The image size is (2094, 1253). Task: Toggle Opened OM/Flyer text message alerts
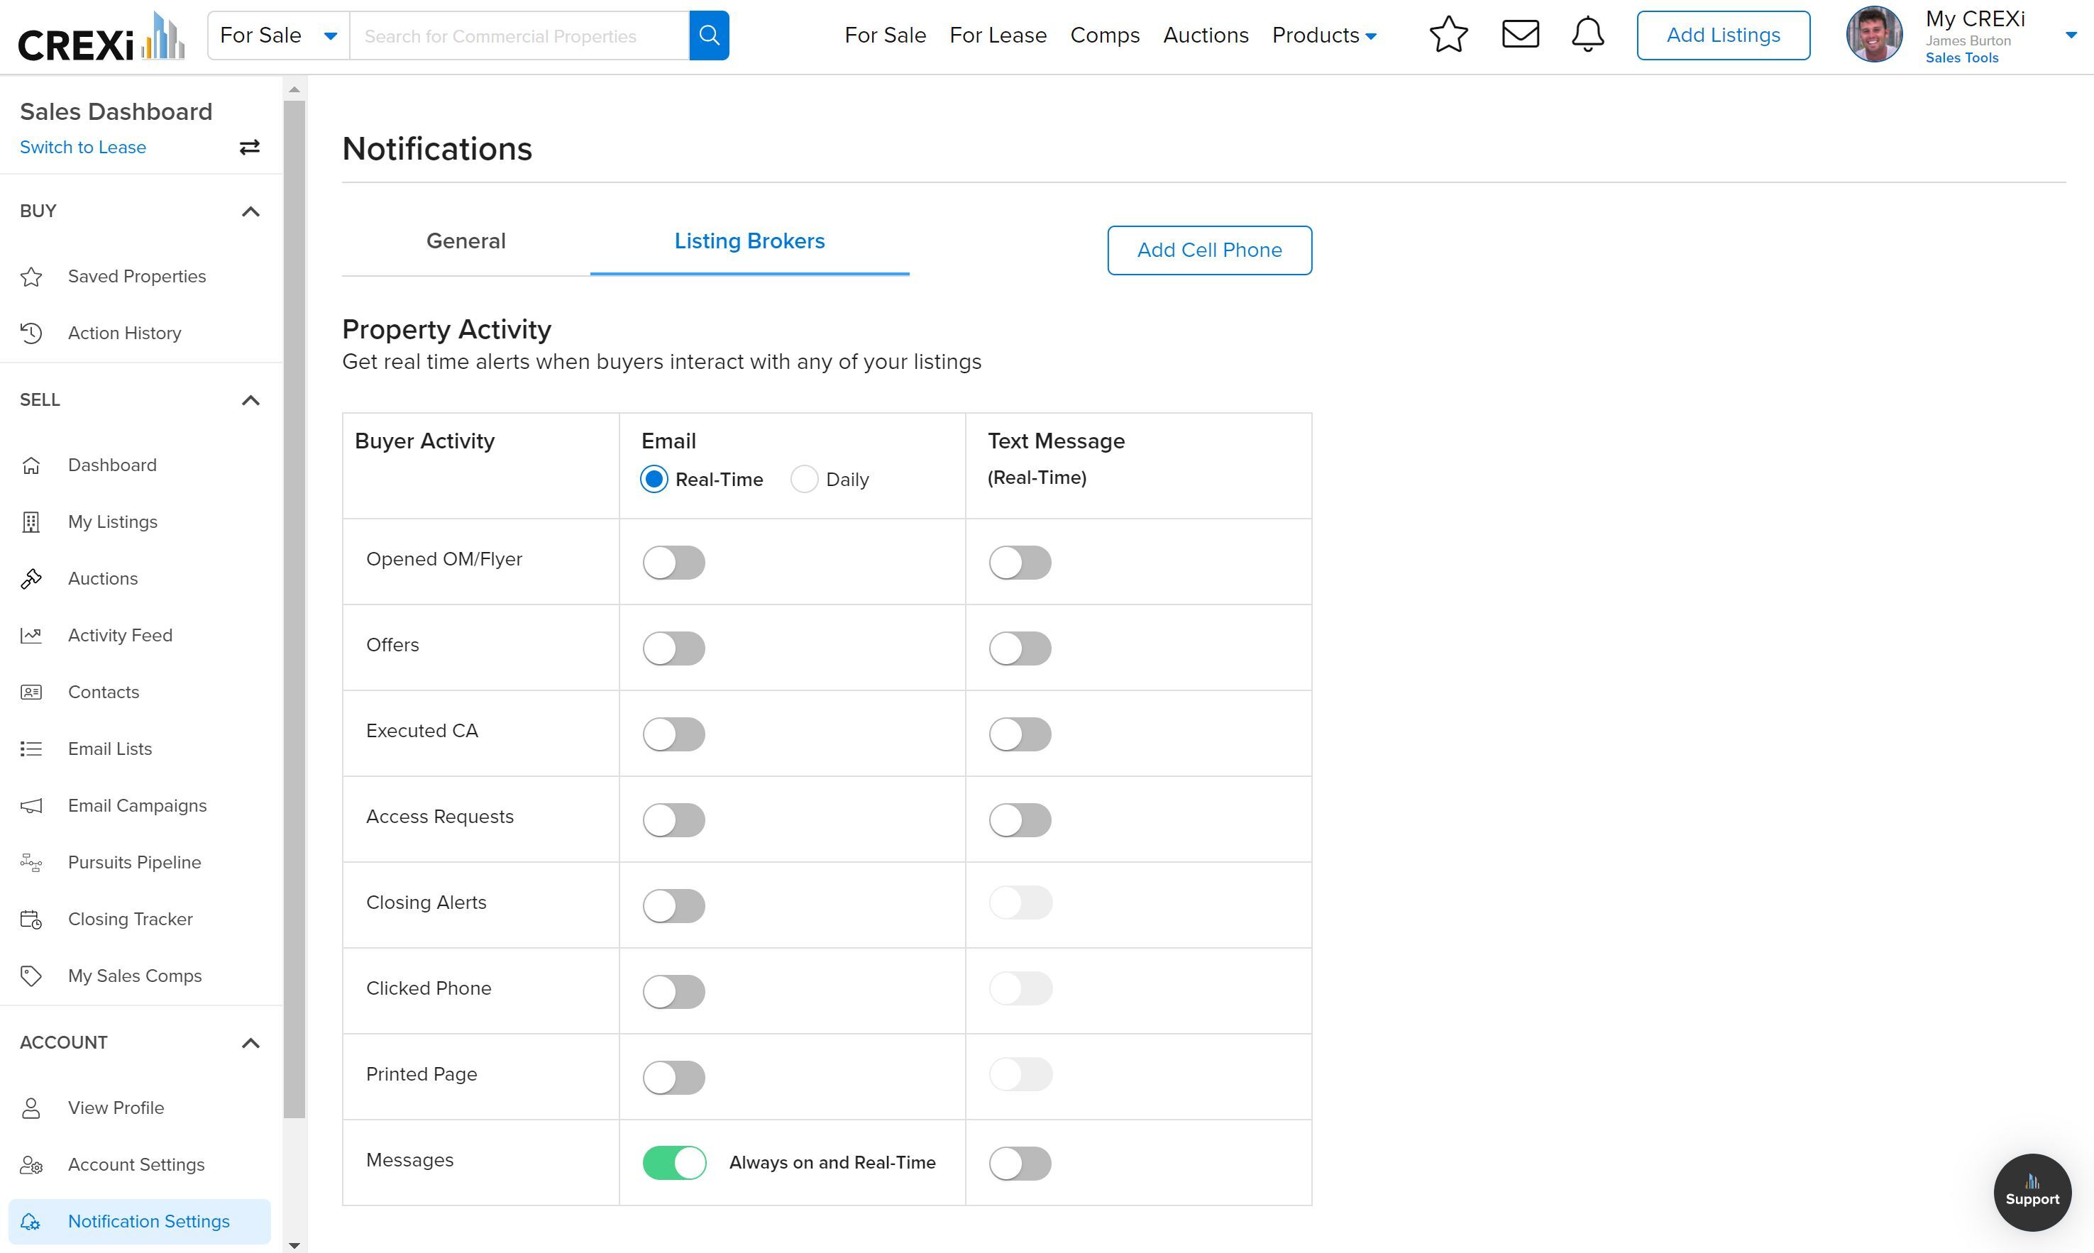[x=1020, y=563]
